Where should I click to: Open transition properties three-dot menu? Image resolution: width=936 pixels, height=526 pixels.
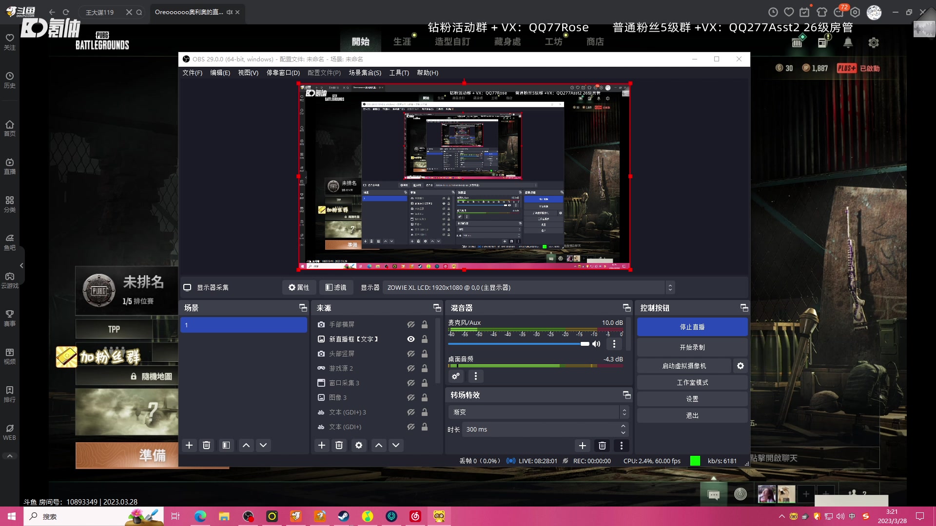coord(622,446)
